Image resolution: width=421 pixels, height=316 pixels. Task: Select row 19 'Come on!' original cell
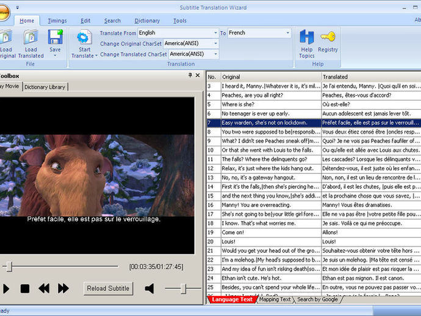click(271, 232)
